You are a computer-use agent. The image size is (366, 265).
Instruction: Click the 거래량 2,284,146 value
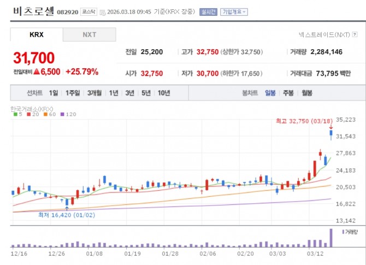[x=326, y=52]
